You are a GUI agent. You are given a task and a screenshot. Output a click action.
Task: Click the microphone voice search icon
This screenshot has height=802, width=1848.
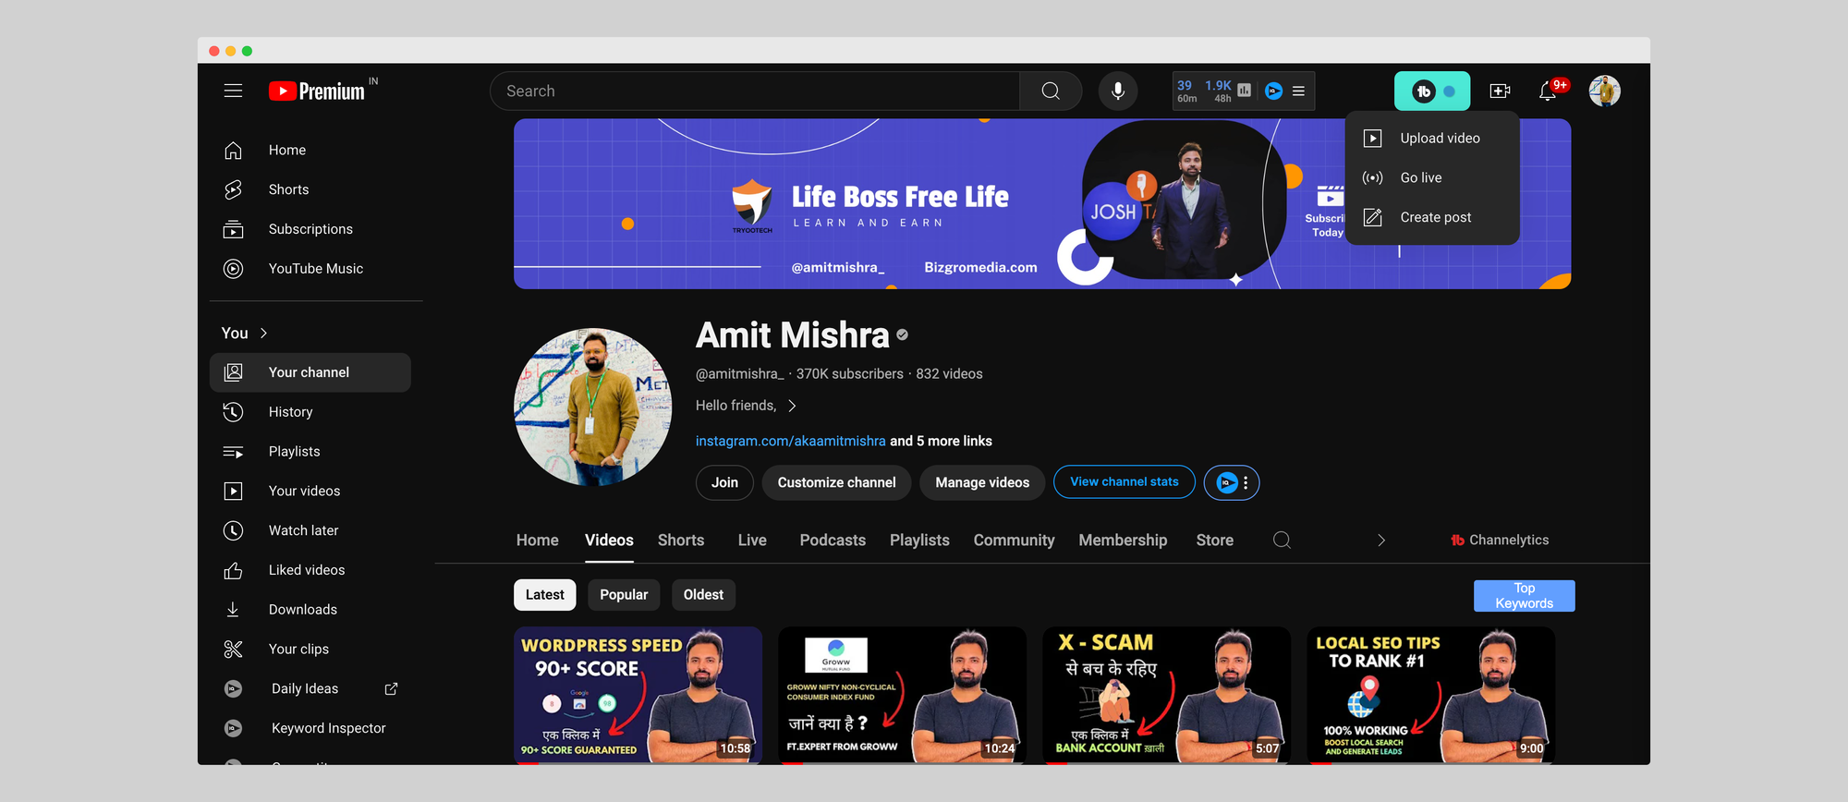(1117, 91)
